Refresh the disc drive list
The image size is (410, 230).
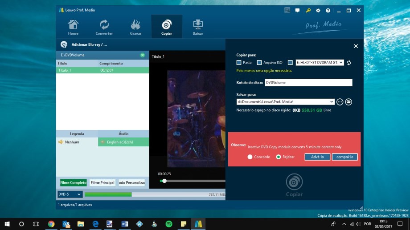click(349, 63)
